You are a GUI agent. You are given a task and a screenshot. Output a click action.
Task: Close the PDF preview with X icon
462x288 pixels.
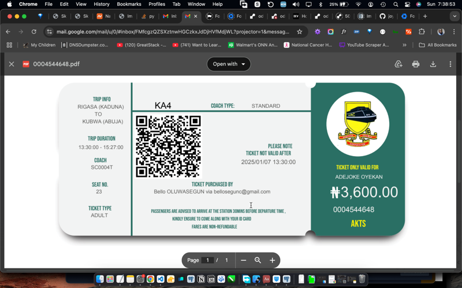coord(12,64)
